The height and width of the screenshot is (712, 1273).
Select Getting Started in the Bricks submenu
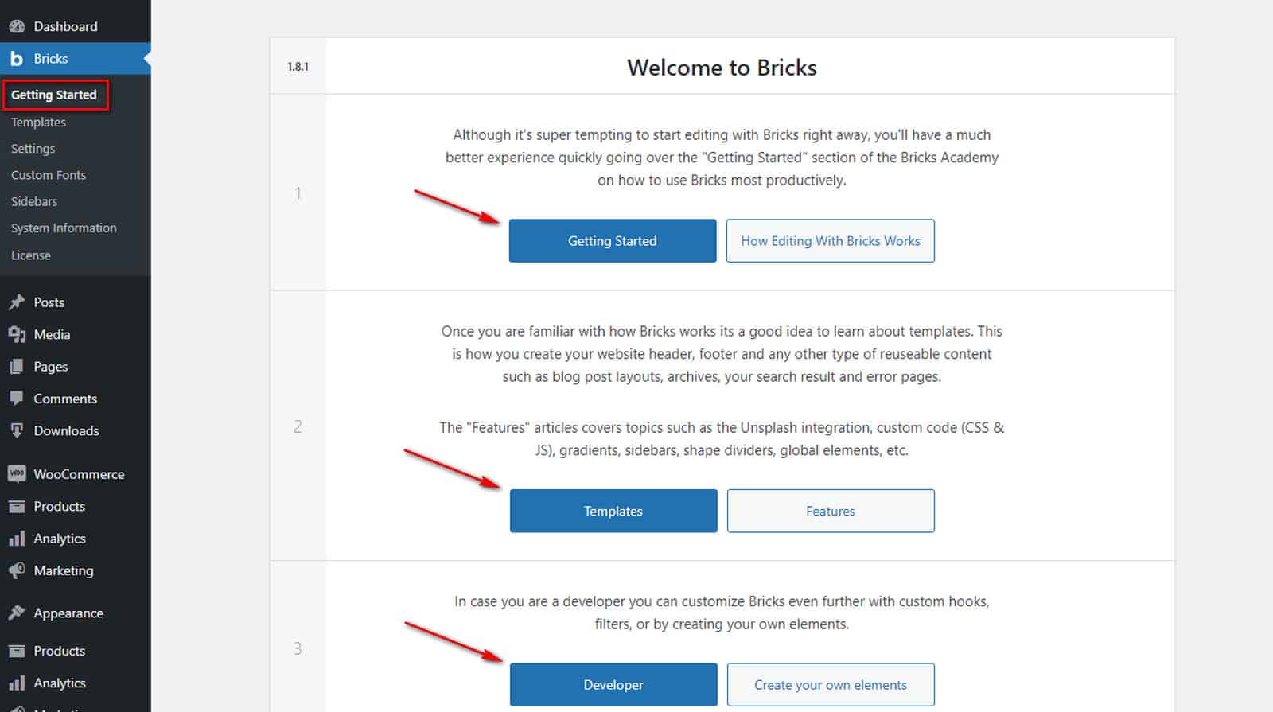pyautogui.click(x=54, y=95)
